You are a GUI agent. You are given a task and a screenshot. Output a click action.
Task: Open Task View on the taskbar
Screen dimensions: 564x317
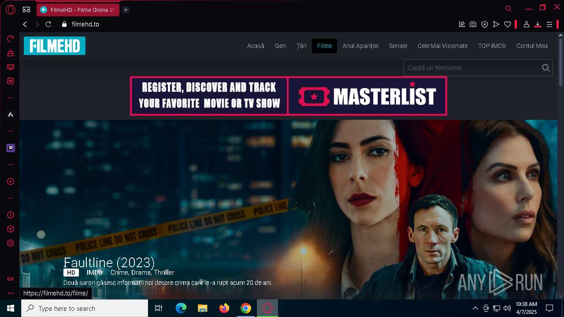159,308
